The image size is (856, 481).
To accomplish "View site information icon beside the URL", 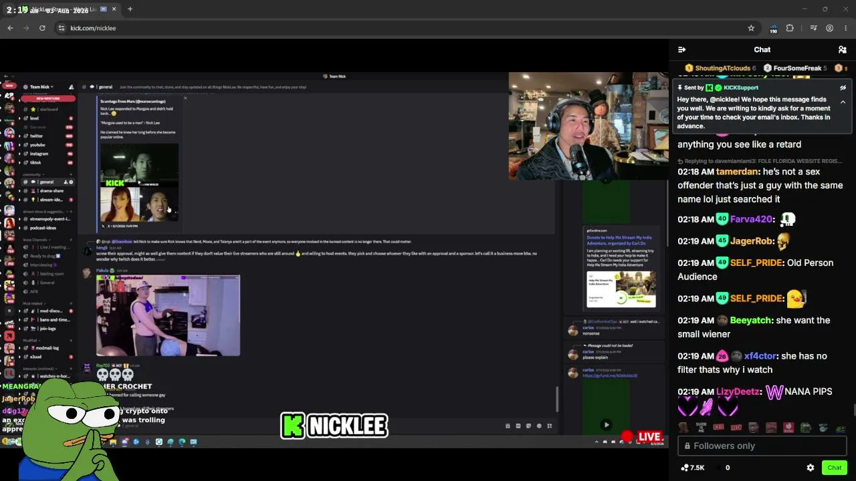I will (61, 28).
